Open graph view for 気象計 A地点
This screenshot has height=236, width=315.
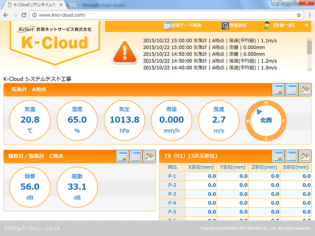(x=305, y=90)
